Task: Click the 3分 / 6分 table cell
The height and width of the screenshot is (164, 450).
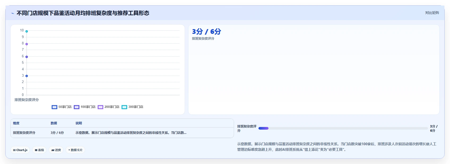Action: click(x=57, y=133)
